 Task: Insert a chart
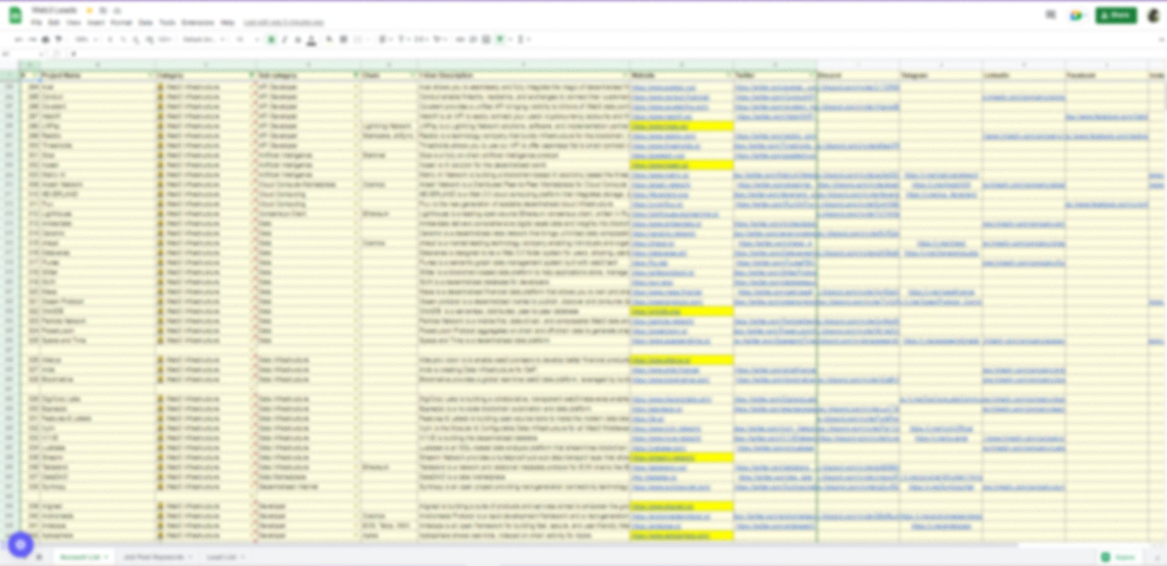click(x=486, y=40)
